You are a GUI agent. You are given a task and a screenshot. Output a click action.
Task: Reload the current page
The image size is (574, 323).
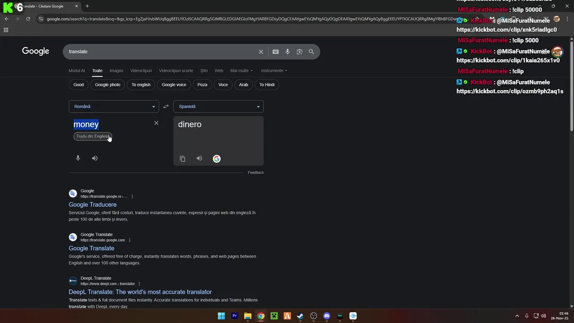pyautogui.click(x=28, y=19)
